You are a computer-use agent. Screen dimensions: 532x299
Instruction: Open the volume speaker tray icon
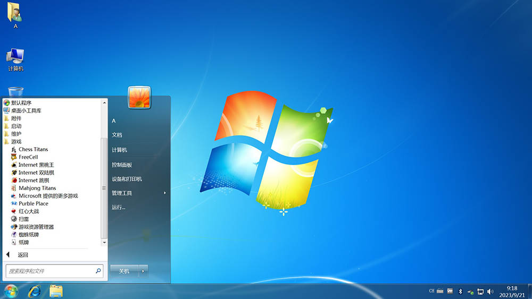pyautogui.click(x=490, y=291)
